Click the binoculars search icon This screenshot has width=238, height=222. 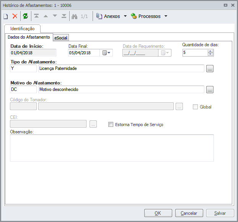74,16
